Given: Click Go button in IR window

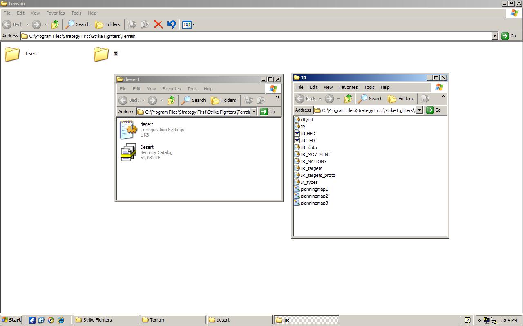Looking at the screenshot, I should pos(434,110).
